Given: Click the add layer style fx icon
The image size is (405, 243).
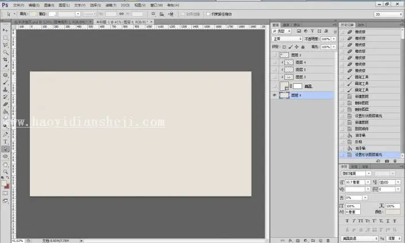Looking at the screenshot, I should coord(290,241).
